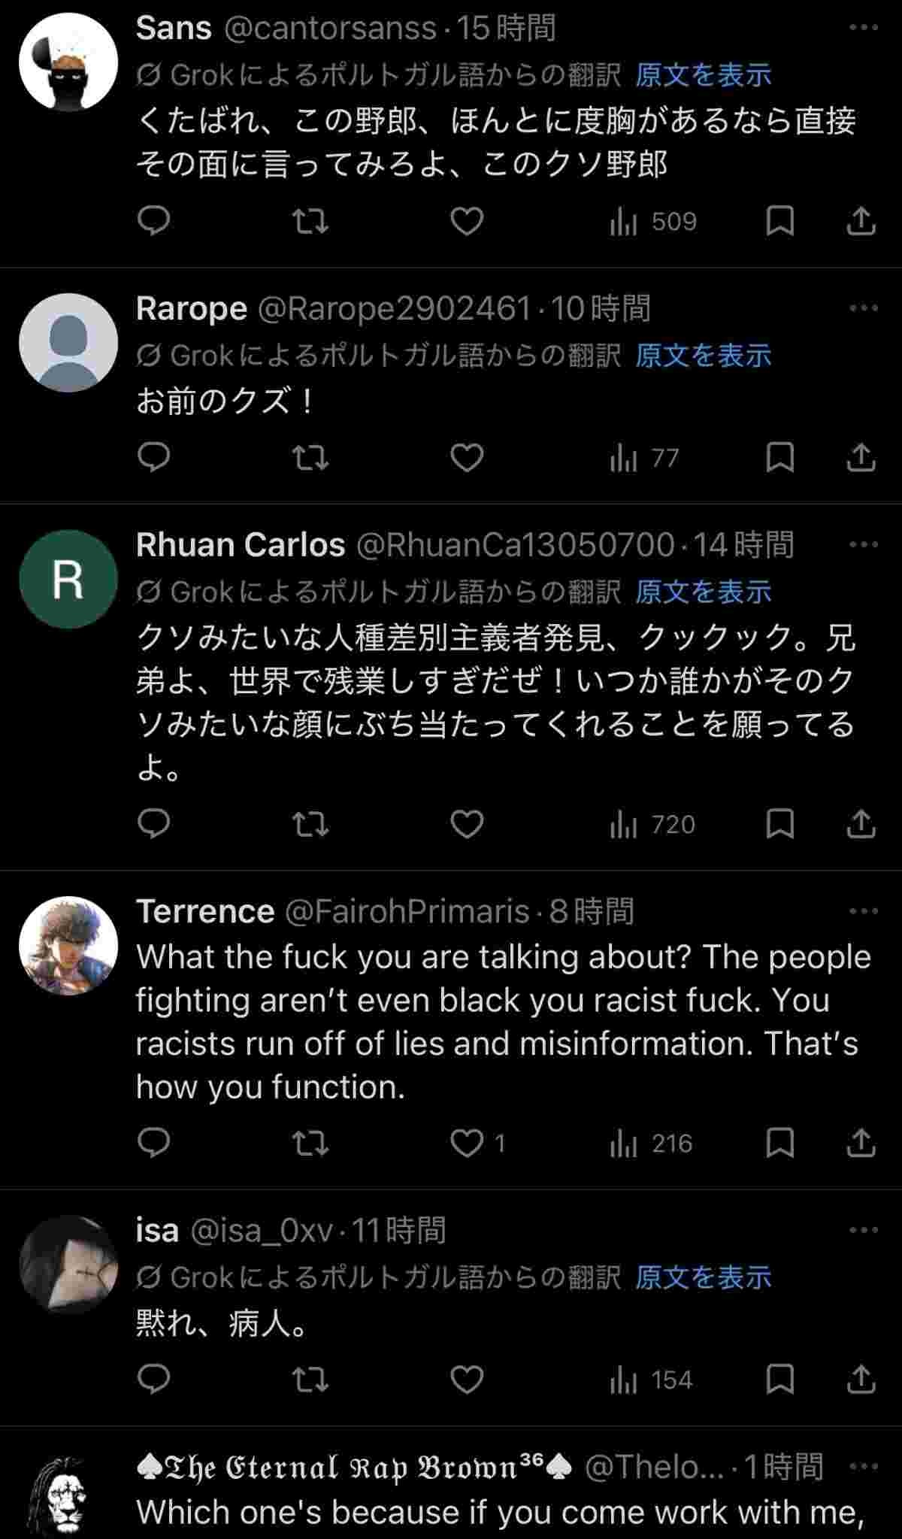
Task: Open Rarope's default profile avatar
Action: pos(68,342)
